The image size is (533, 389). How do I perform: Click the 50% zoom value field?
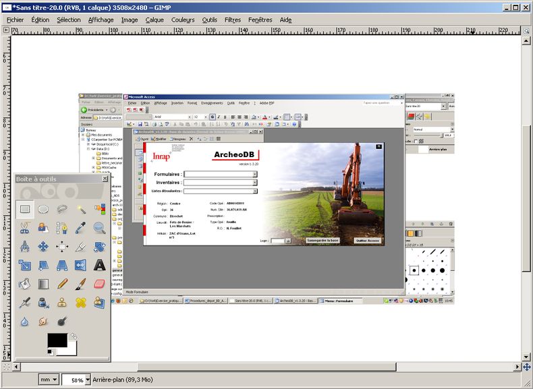[x=74, y=380]
